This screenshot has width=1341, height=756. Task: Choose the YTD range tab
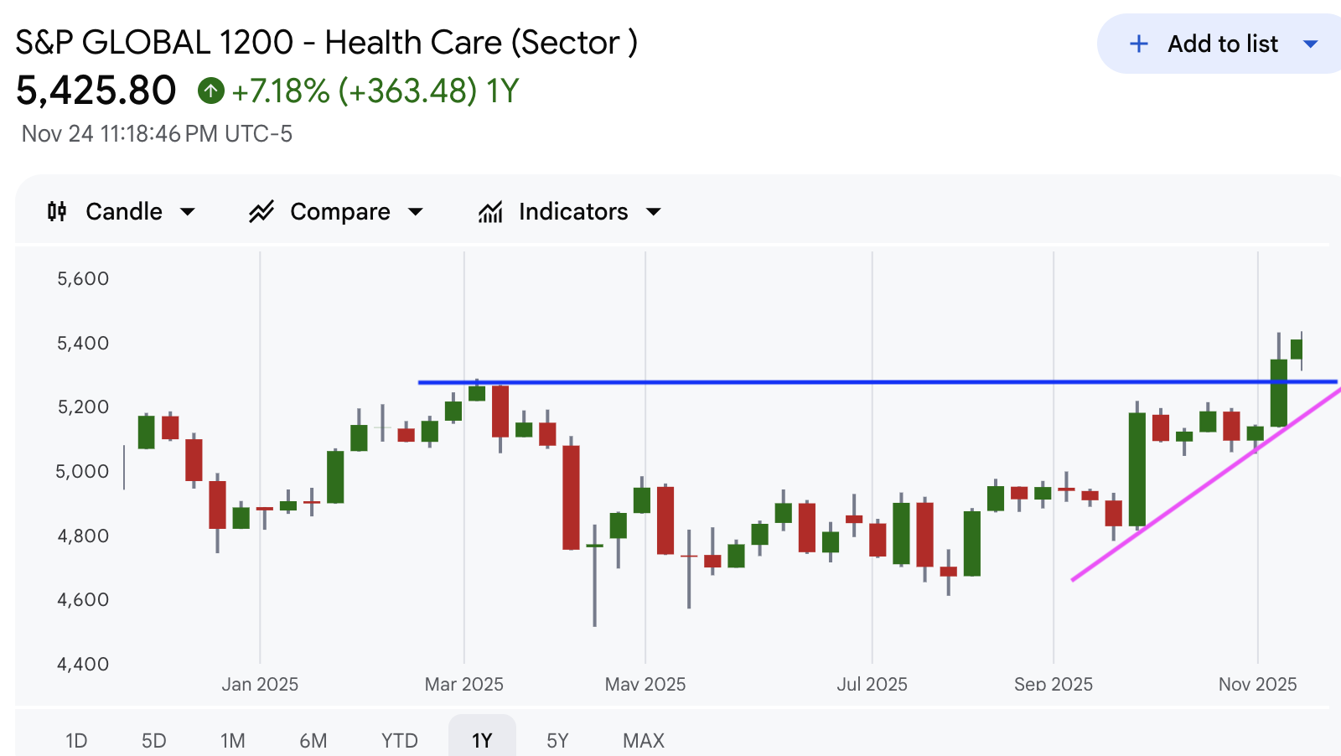(x=399, y=740)
